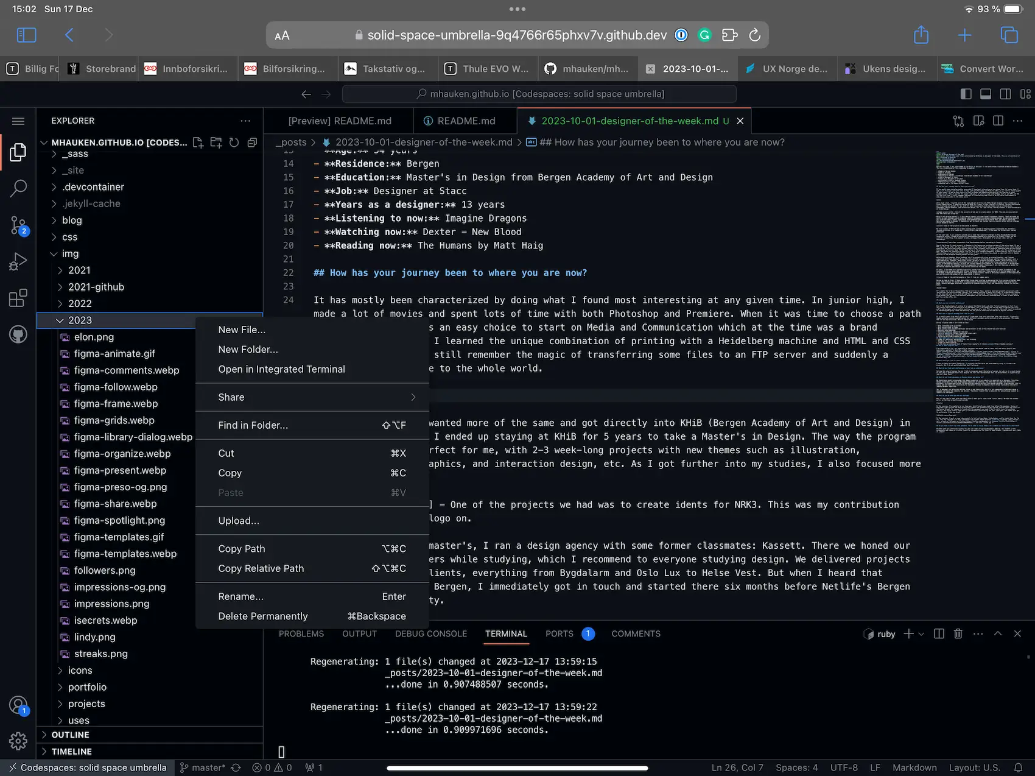Click the command center search field

539,94
